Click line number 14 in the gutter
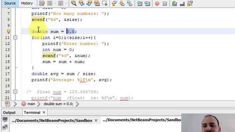Screen dimensions: 235x132 [x=7, y=55]
